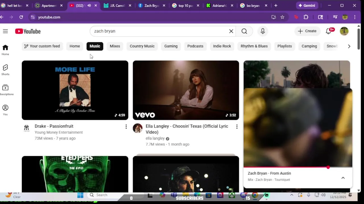Open taskbar volume control
This screenshot has width=364, height=204.
click(x=323, y=195)
